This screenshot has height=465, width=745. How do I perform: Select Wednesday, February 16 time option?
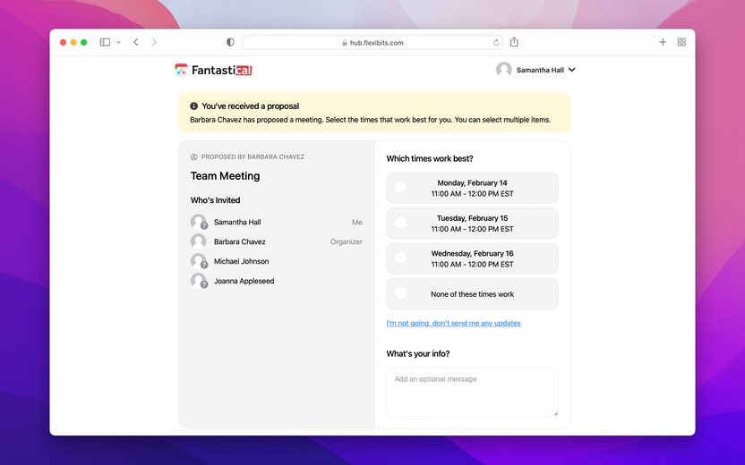tap(472, 258)
